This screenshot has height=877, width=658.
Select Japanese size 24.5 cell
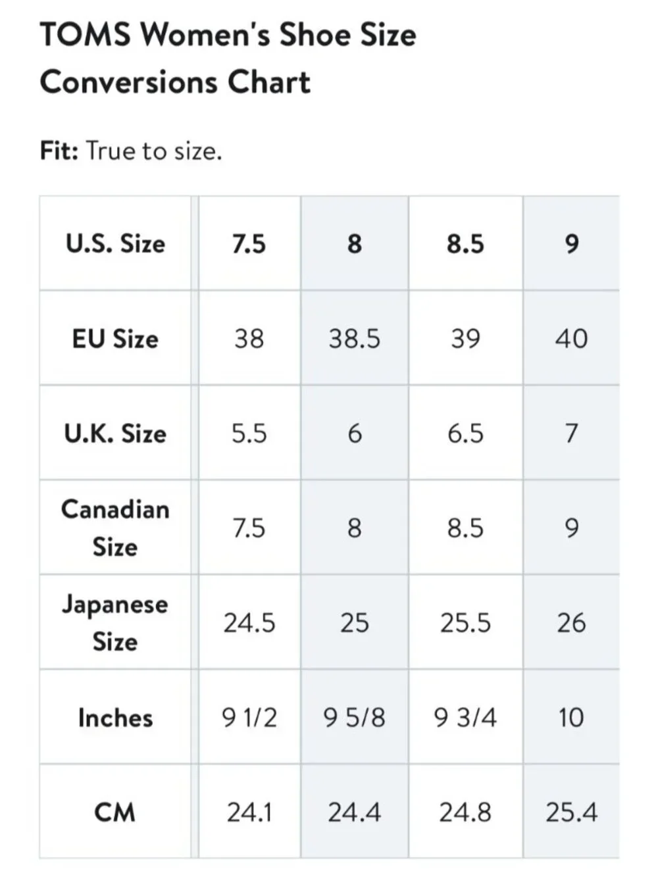point(249,622)
